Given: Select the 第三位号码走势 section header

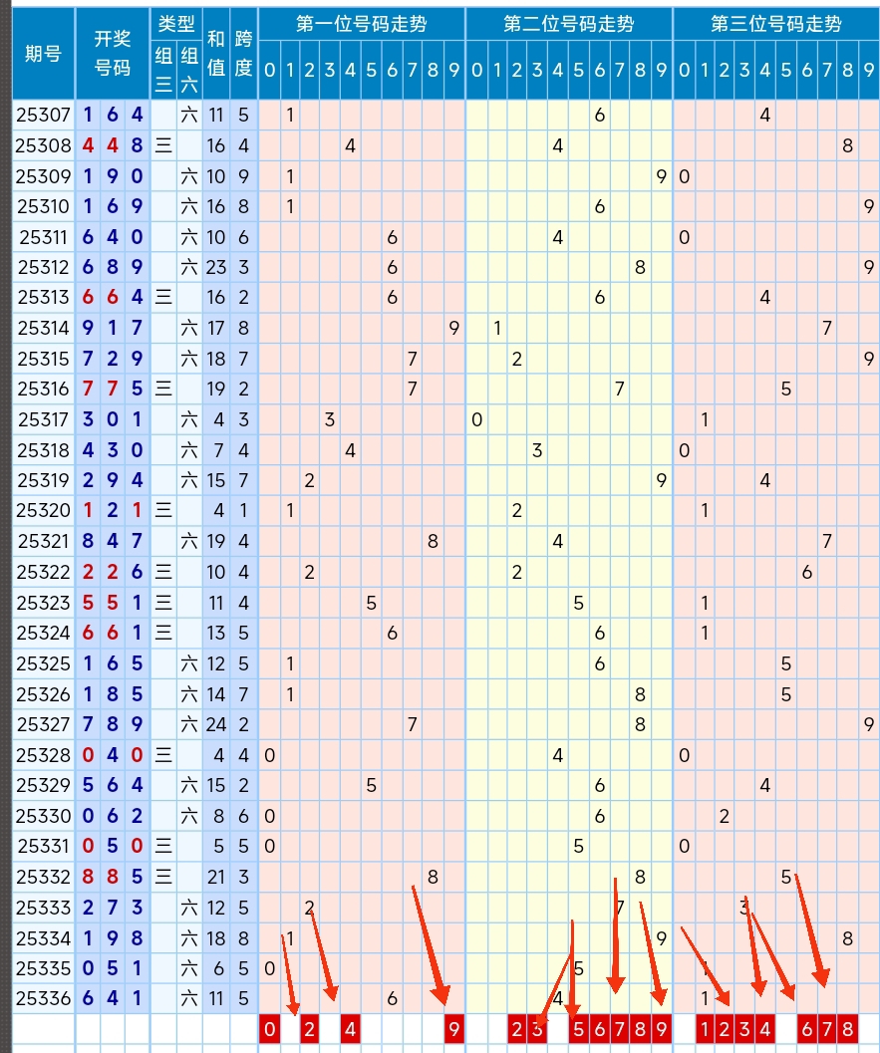Looking at the screenshot, I should (x=776, y=24).
